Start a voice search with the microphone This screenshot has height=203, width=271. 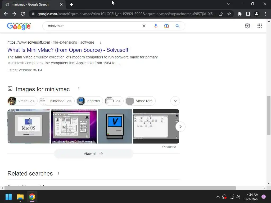(156, 26)
